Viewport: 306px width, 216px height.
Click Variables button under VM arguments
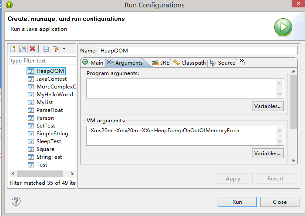pos(268,154)
